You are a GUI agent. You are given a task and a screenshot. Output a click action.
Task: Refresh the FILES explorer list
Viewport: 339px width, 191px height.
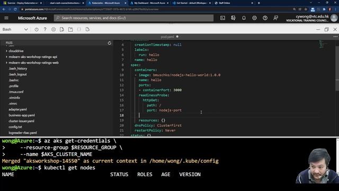[110, 43]
